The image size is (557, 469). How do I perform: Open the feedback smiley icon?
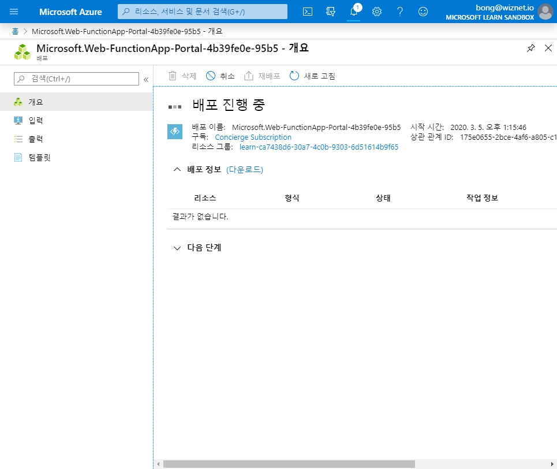tap(423, 12)
